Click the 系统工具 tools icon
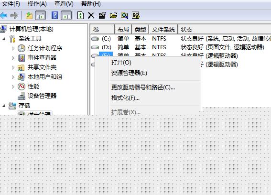Viewport: 271px width, 195px height. (12, 39)
